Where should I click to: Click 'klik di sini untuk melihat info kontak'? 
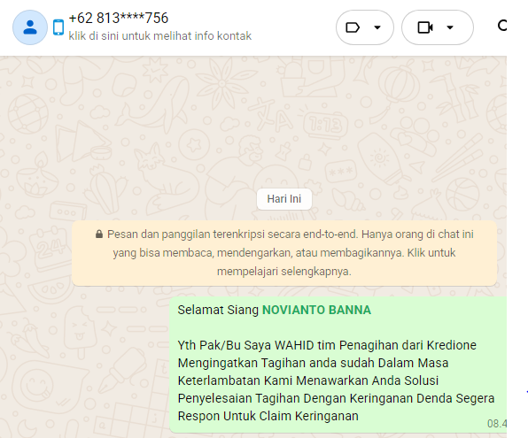coord(160,36)
